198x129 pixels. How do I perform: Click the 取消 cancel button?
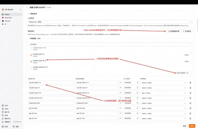point(185,126)
